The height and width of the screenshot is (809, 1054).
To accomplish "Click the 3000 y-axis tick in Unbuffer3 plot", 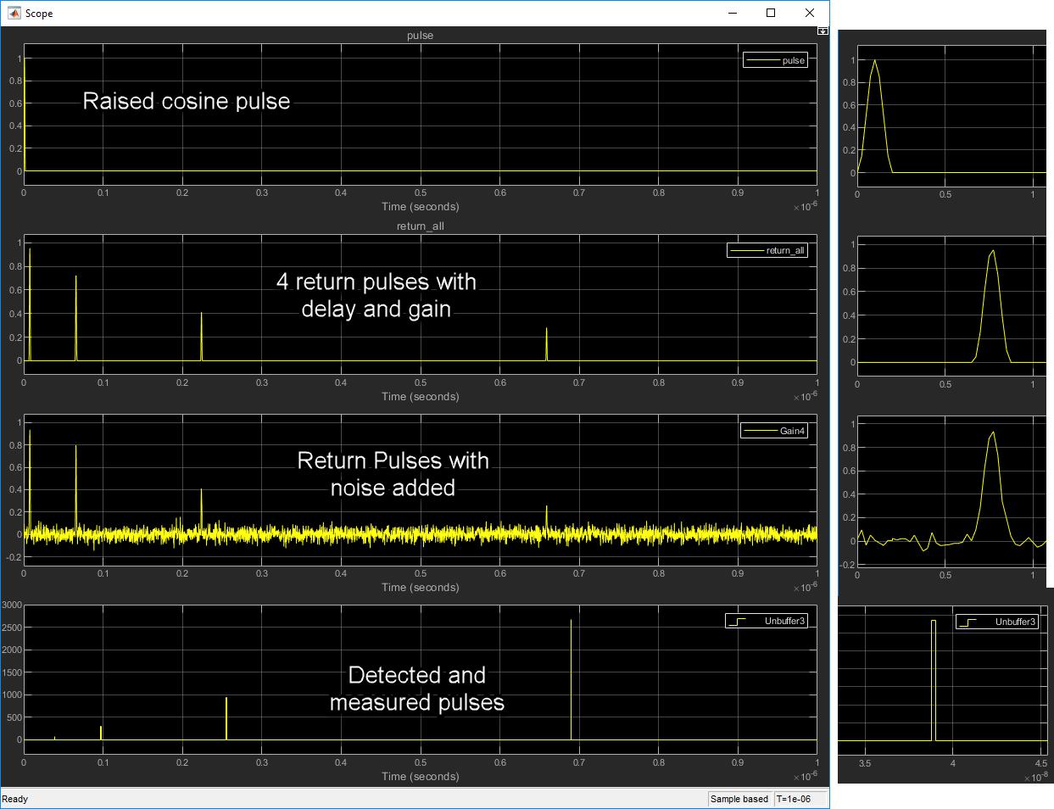I will click(x=12, y=605).
